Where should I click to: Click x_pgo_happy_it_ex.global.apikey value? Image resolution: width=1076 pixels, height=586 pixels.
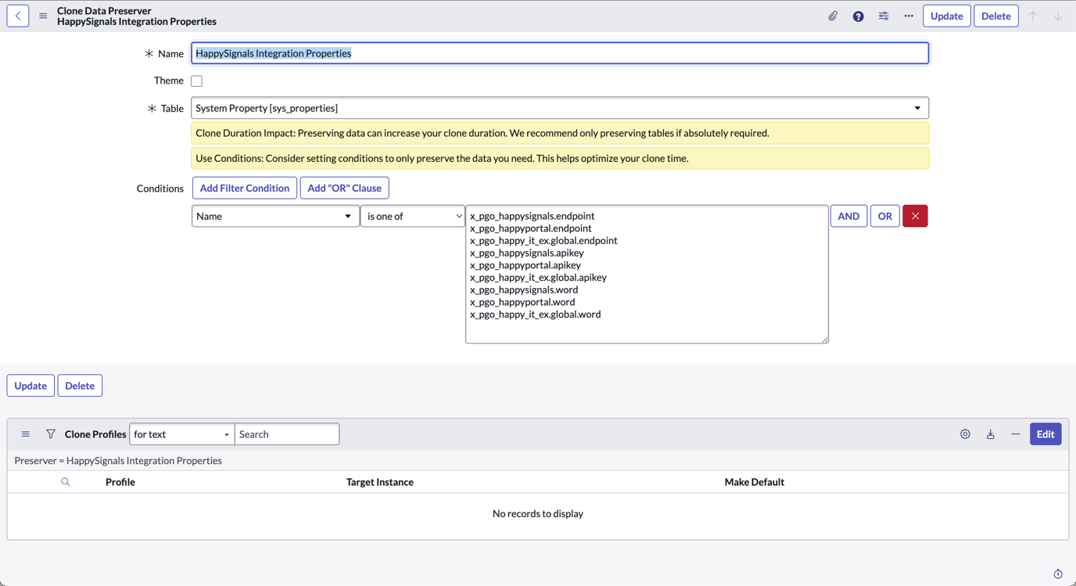(538, 277)
